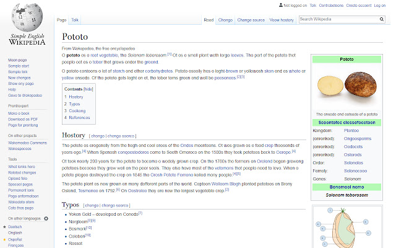Open Spocool pogos link

[x=20, y=185]
